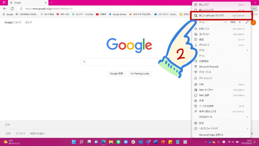Expand その他のツール submenu arrow
Image resolution: width=259 pixels, height=146 pixels.
click(x=247, y=117)
